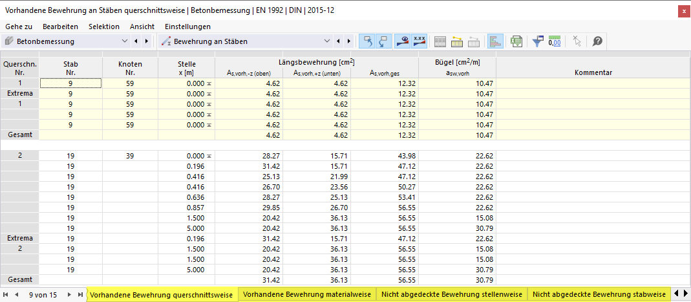Image resolution: width=691 pixels, height=302 pixels.
Task: Switch to Vorhandene Bewehrung materialweise tab
Action: click(x=307, y=294)
